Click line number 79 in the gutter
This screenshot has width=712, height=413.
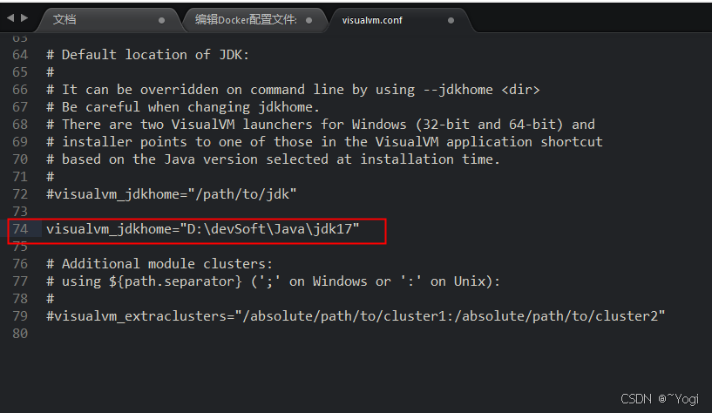(x=20, y=316)
